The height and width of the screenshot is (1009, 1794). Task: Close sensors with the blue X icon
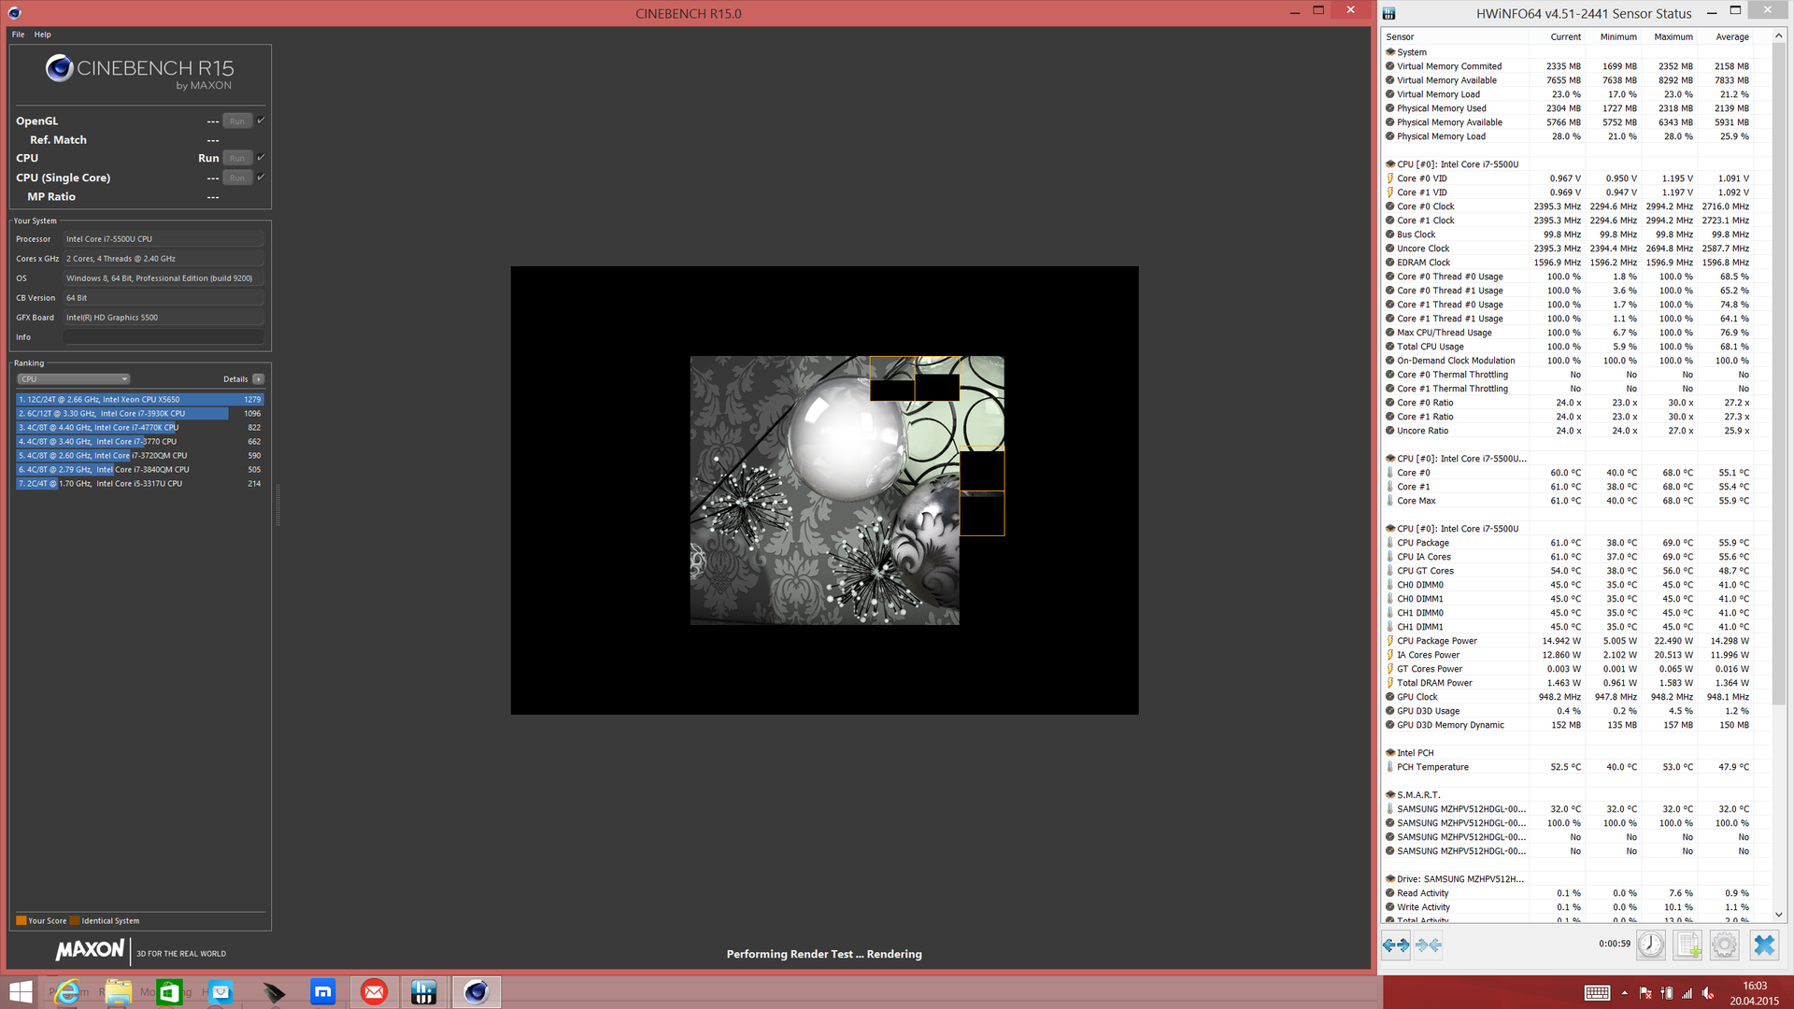[x=1763, y=945]
